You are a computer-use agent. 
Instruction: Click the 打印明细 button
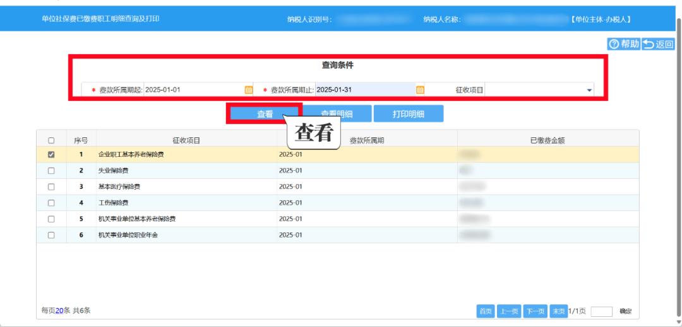click(x=409, y=114)
